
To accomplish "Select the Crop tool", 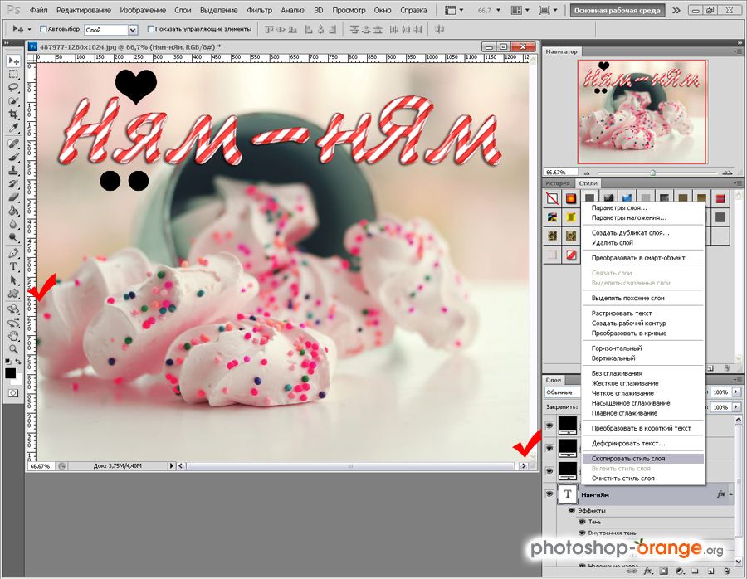I will click(x=13, y=114).
